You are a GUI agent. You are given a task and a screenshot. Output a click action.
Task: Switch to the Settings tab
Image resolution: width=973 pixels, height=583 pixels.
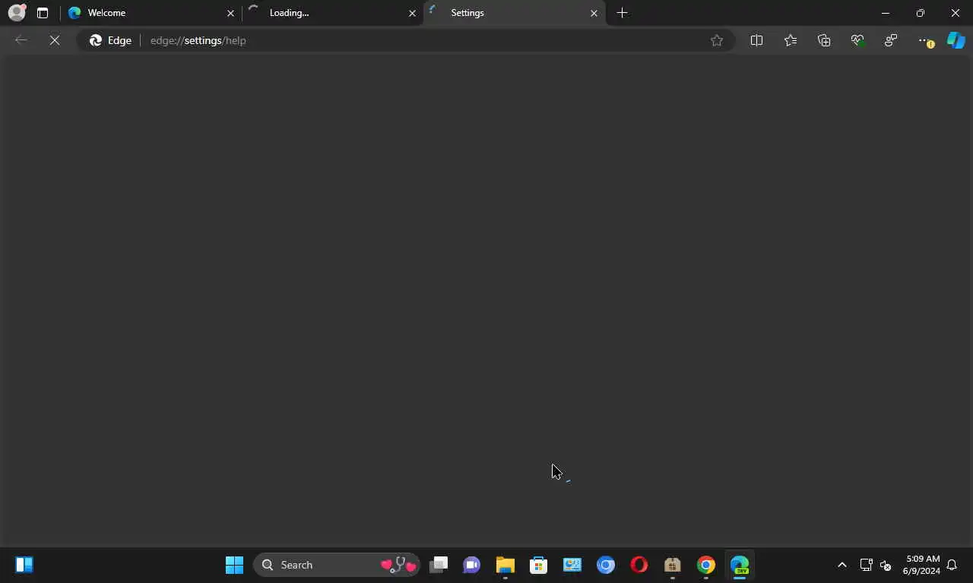tap(515, 13)
